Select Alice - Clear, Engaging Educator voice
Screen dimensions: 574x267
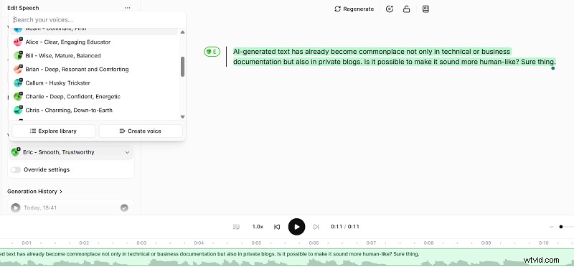[95, 42]
